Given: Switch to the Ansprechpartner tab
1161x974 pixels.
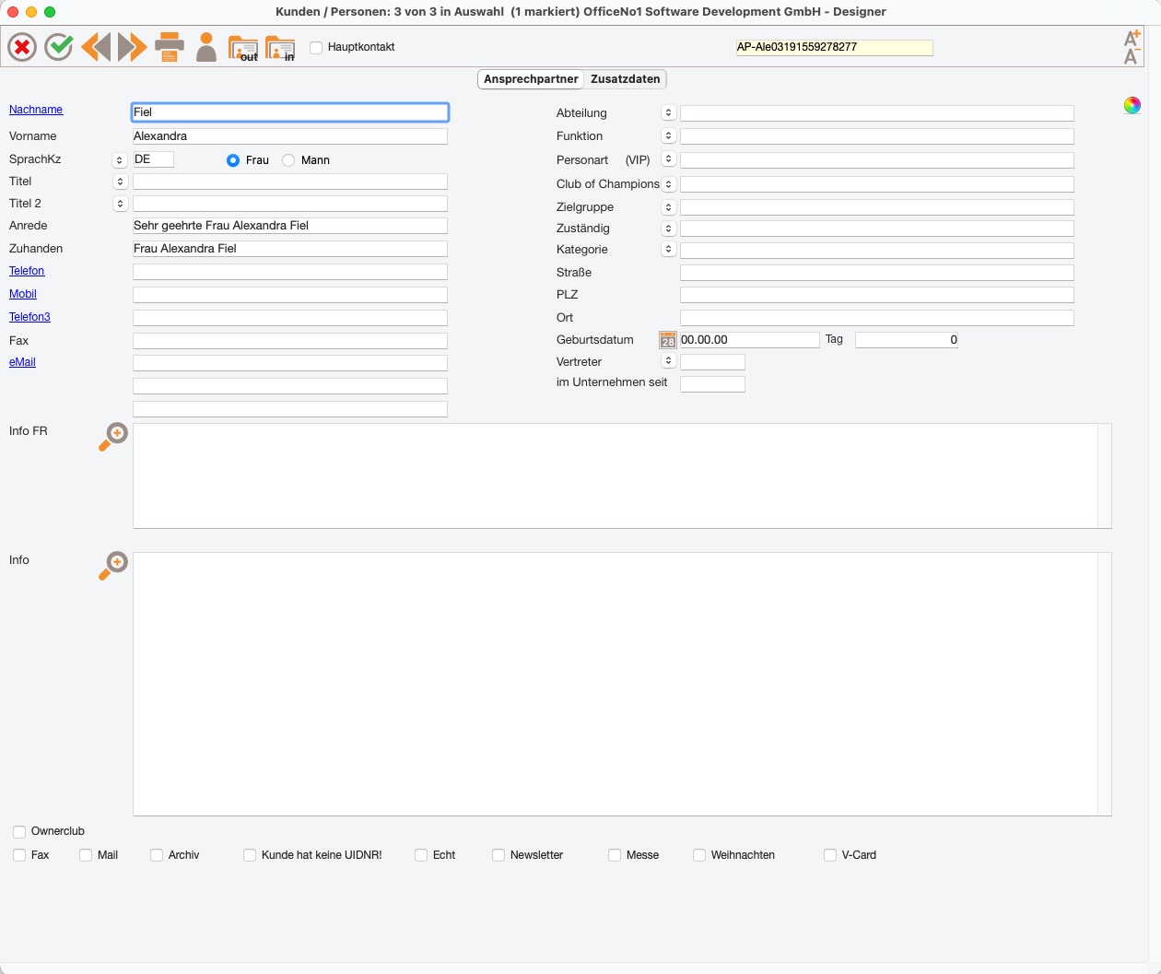Looking at the screenshot, I should (531, 79).
